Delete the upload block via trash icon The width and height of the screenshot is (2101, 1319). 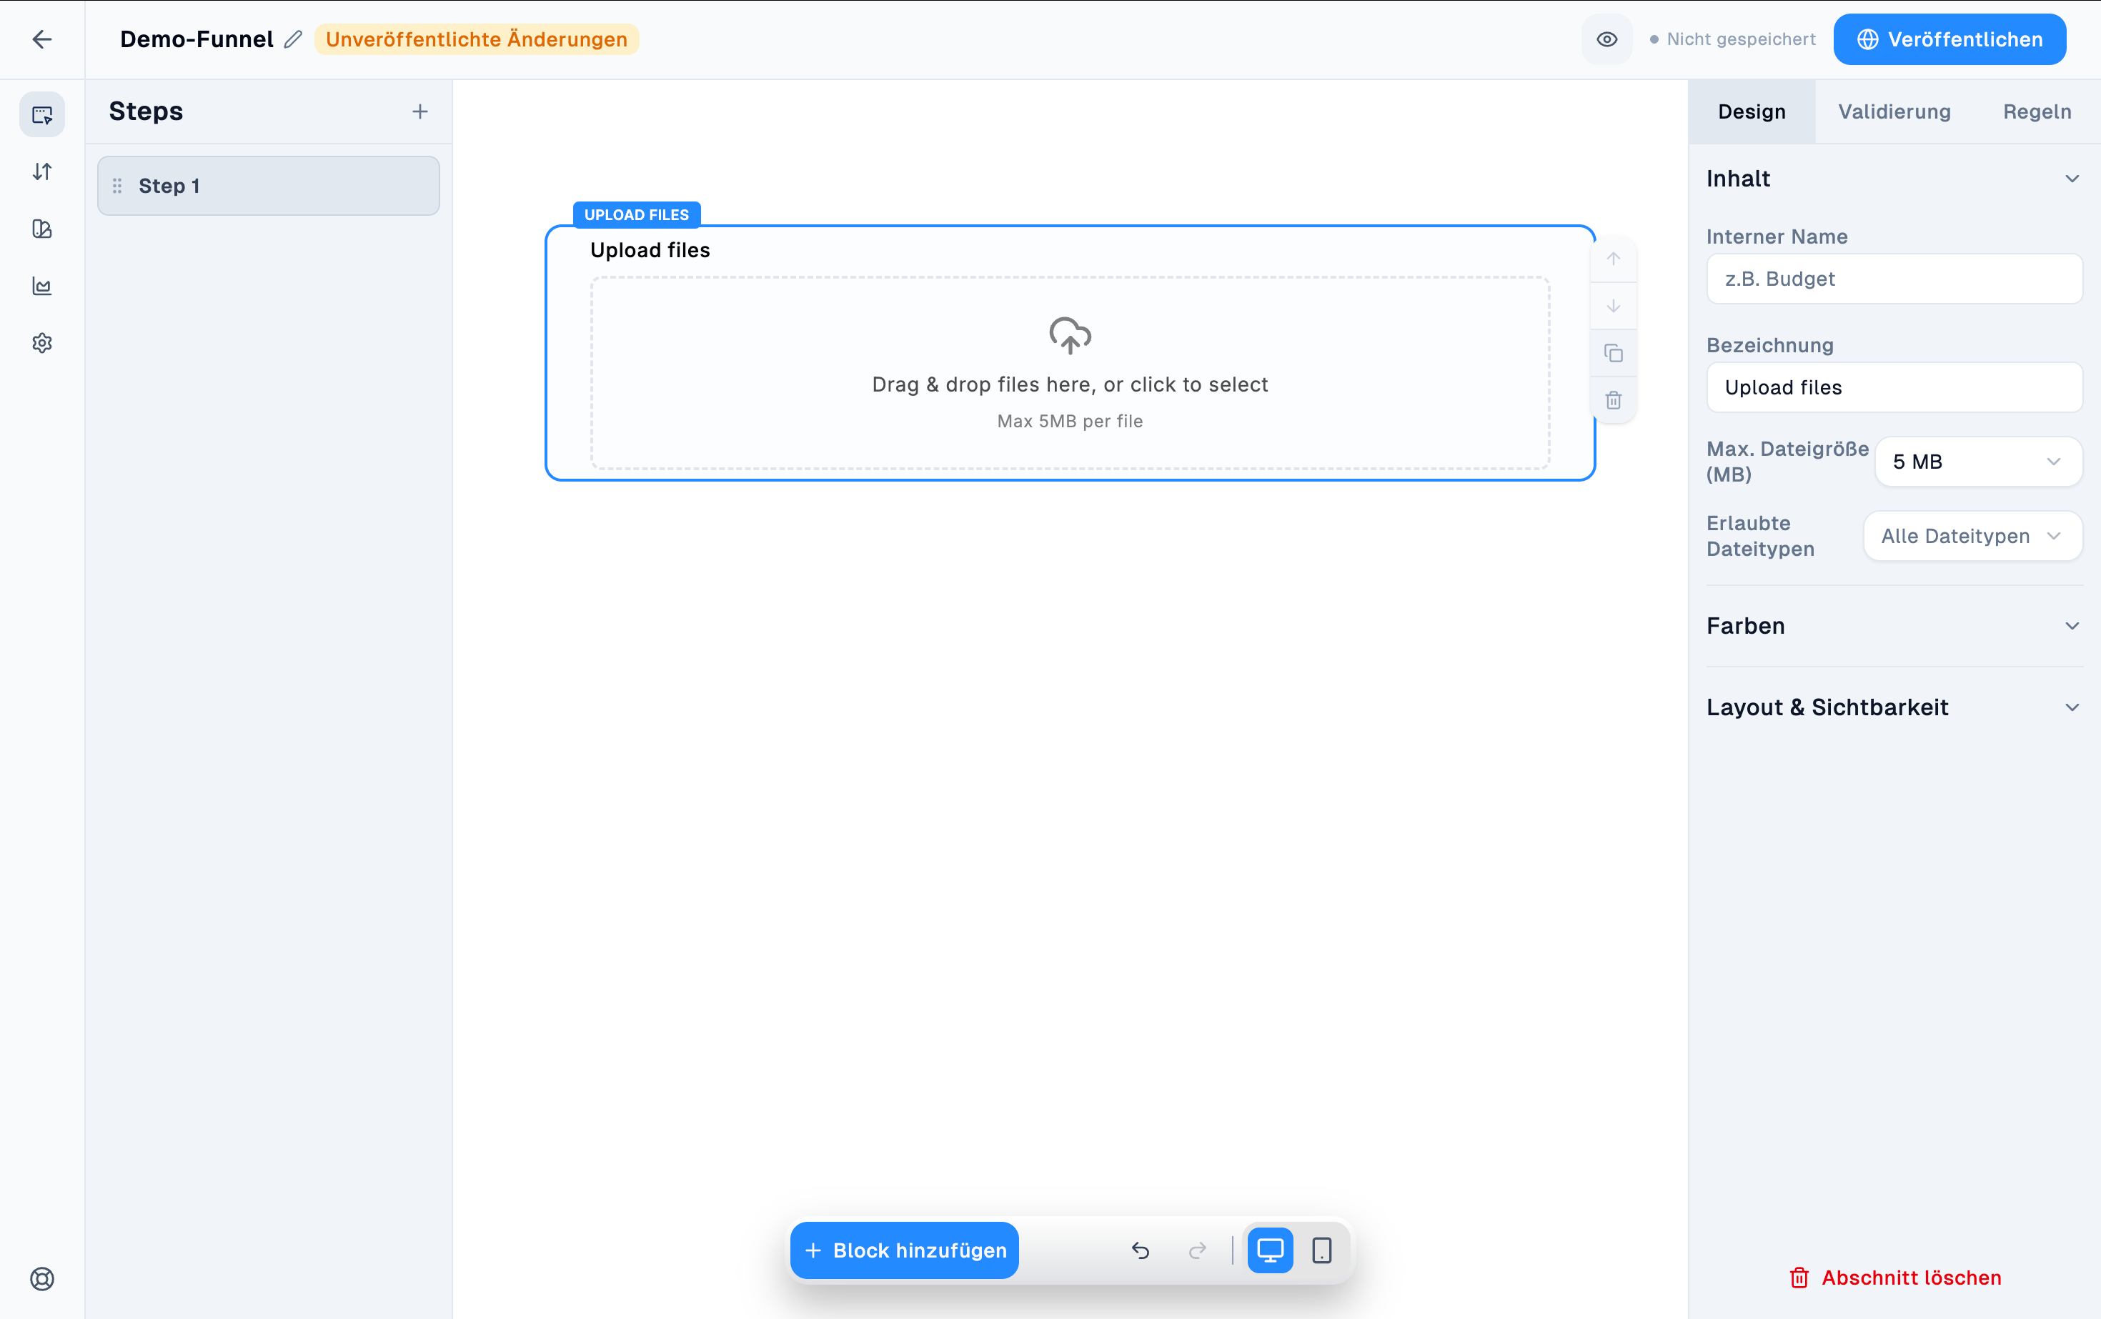[1614, 400]
